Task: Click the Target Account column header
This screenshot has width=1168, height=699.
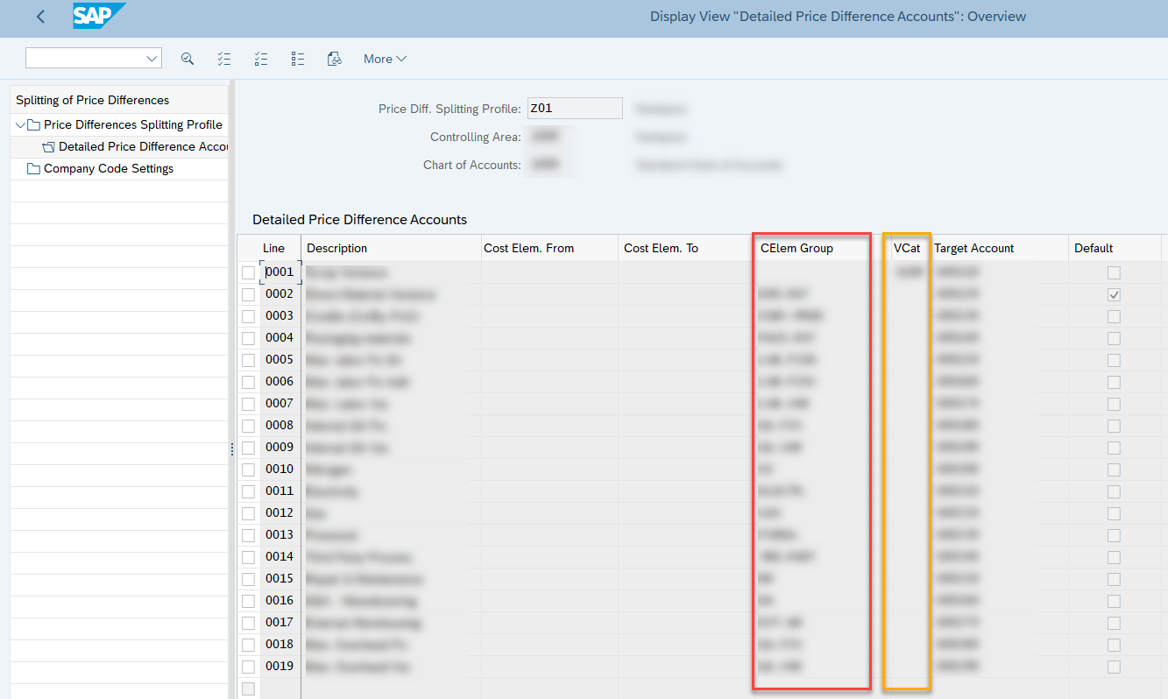Action: (x=973, y=248)
